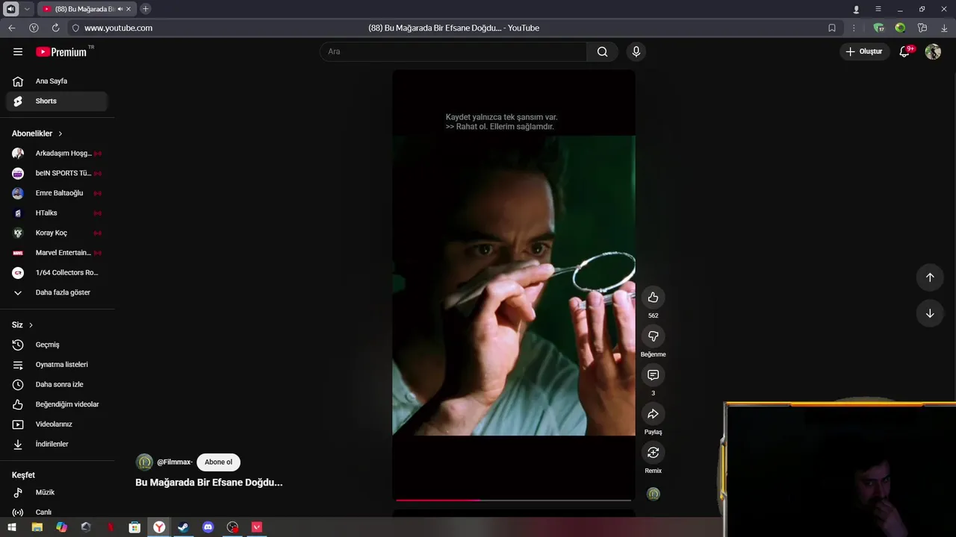Reload the page

click(x=55, y=28)
